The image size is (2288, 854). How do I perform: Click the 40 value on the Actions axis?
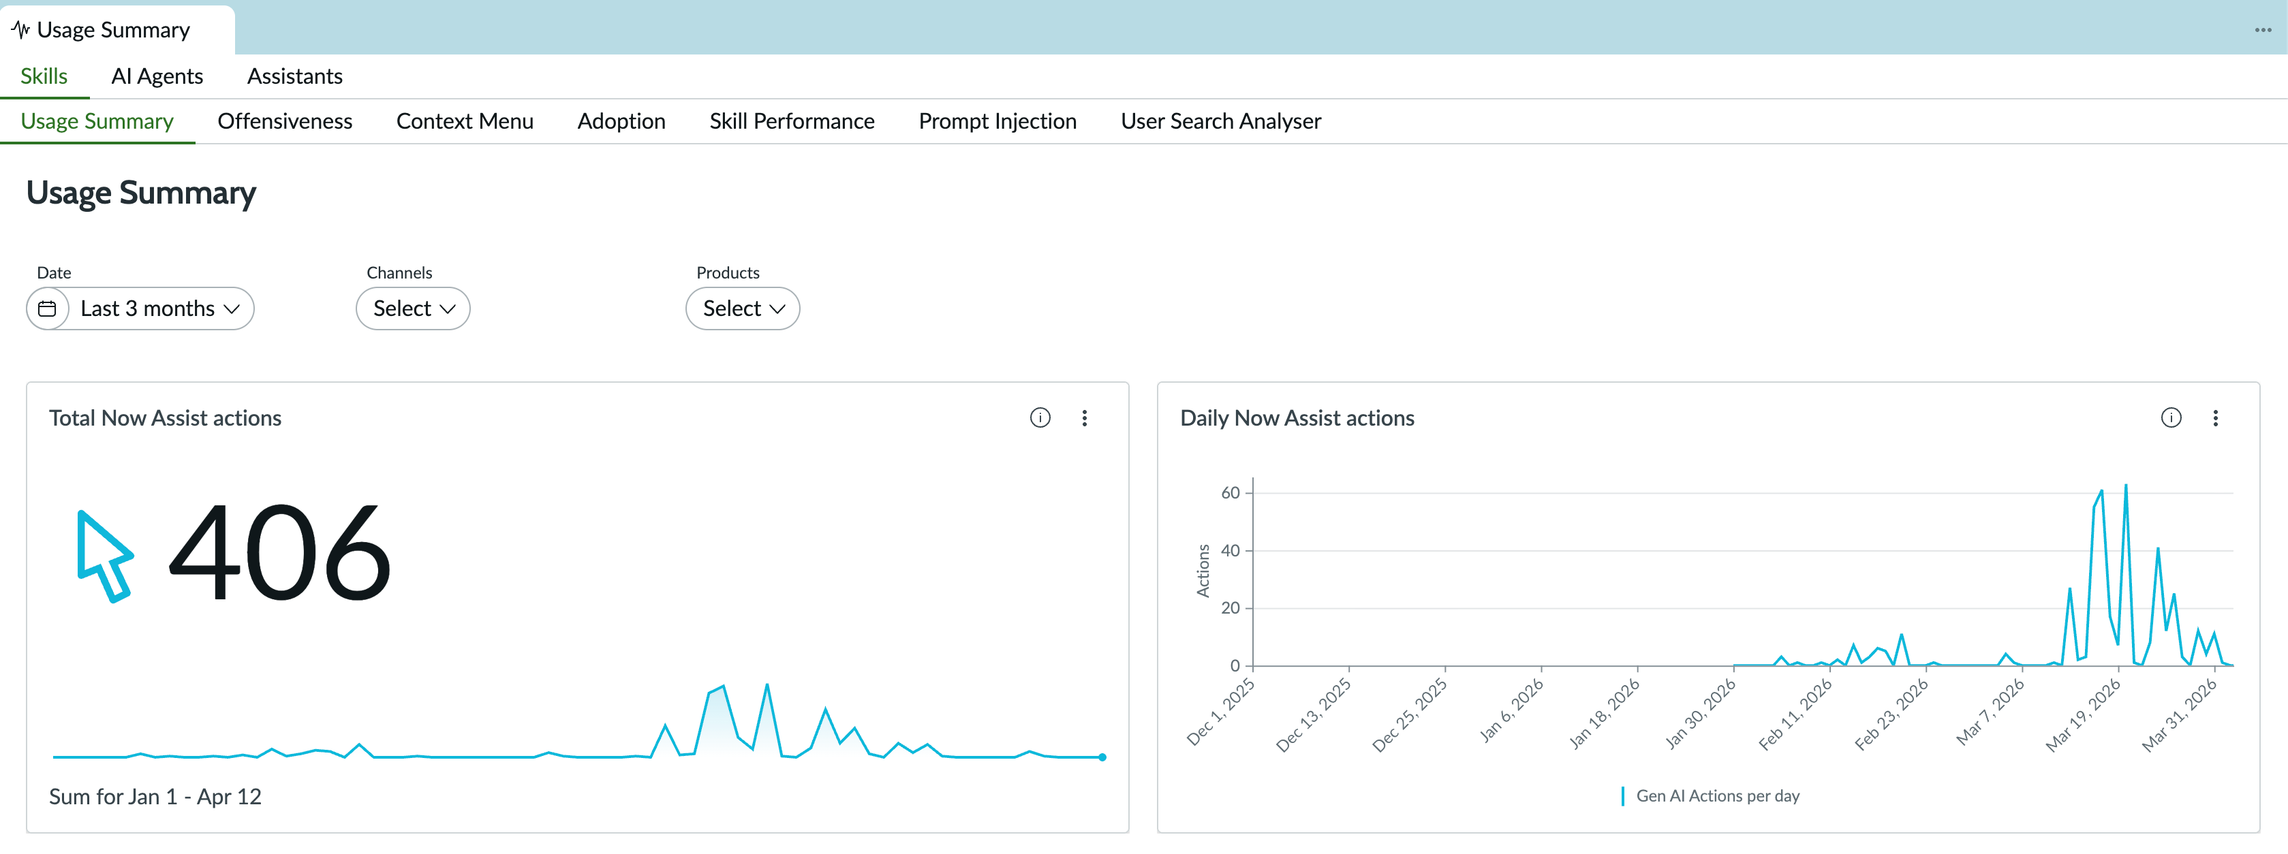click(x=1230, y=550)
